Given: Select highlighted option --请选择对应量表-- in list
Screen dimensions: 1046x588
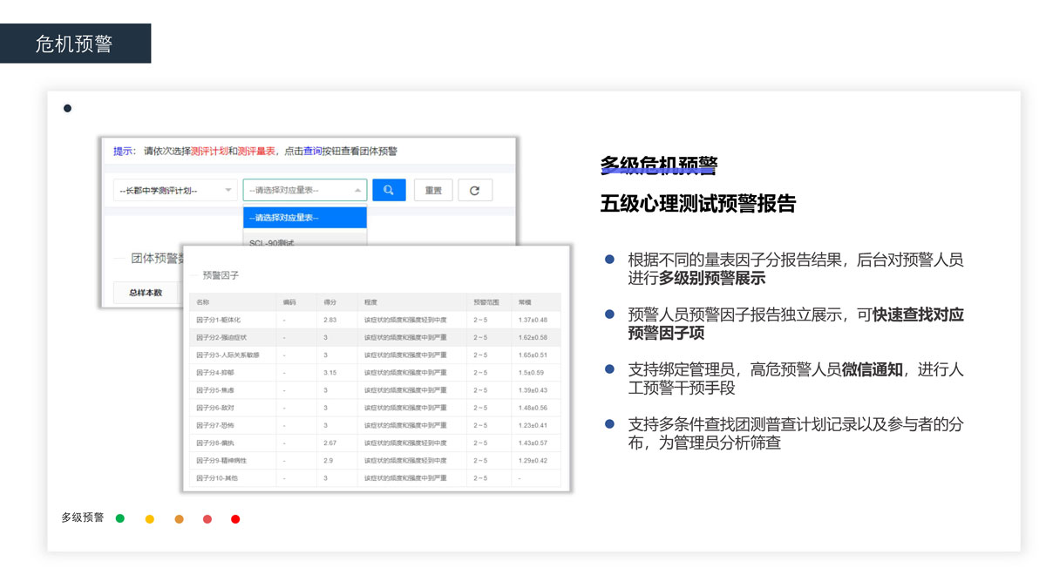Looking at the screenshot, I should (x=305, y=218).
